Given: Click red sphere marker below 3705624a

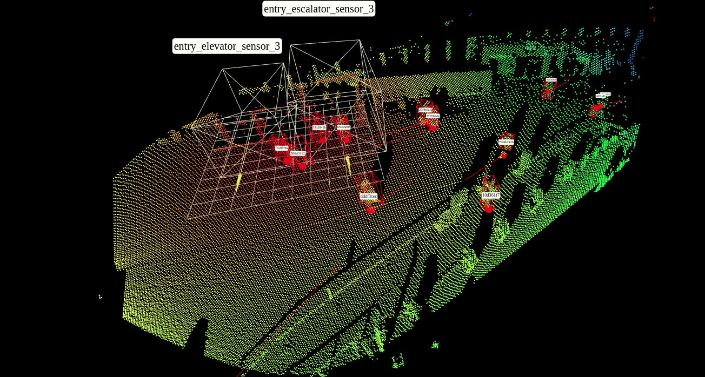Looking at the screenshot, I should [433, 127].
